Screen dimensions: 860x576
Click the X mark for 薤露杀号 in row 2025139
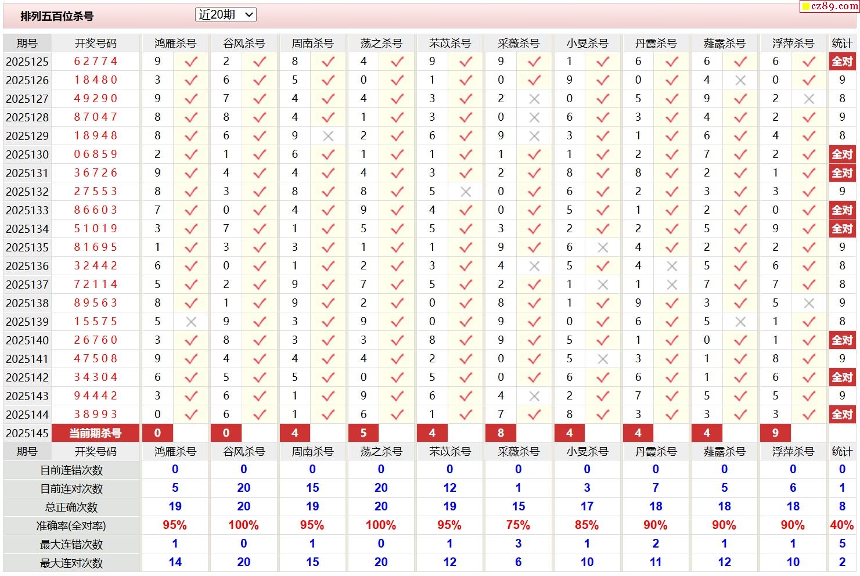pyautogui.click(x=740, y=322)
